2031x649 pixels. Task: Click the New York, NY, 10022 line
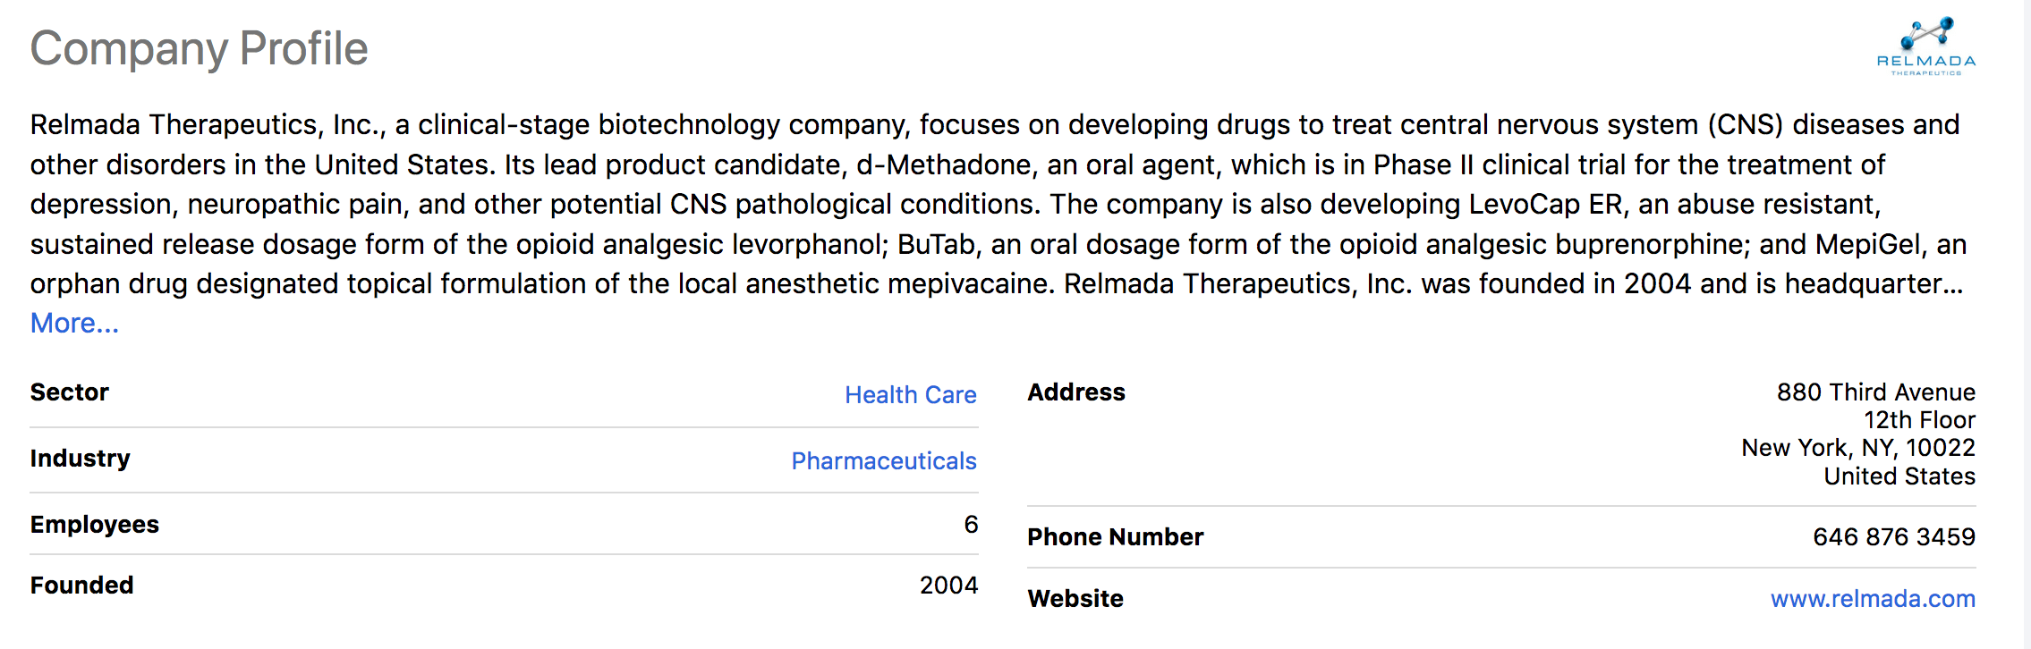coord(1858,448)
